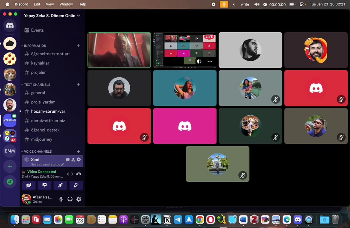This screenshot has width=350, height=228.
Task: Open the server icon with 46 badge
Action: coord(10,136)
